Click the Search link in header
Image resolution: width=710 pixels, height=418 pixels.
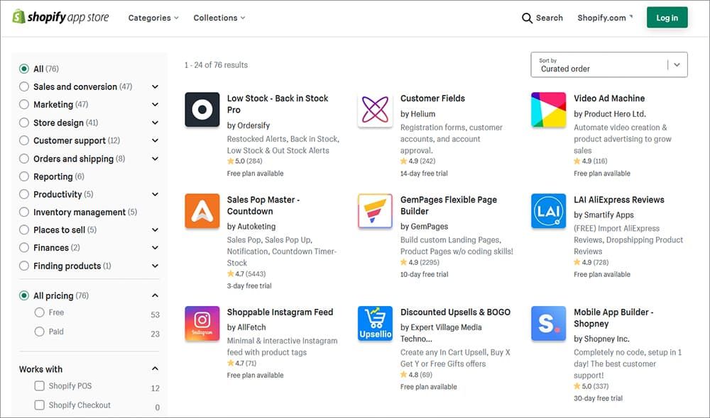pyautogui.click(x=550, y=18)
